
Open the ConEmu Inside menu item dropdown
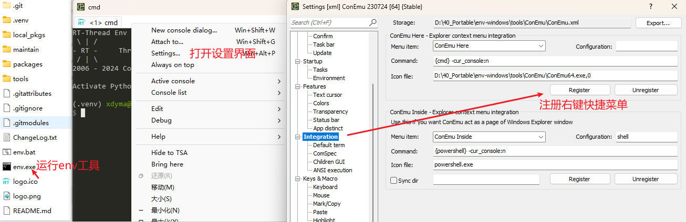pyautogui.click(x=542, y=137)
